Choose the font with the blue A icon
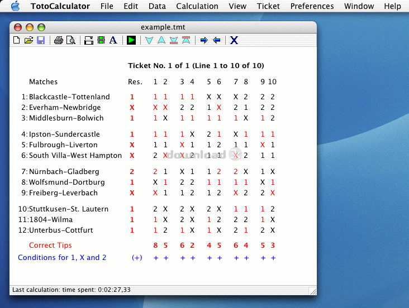 (113, 40)
